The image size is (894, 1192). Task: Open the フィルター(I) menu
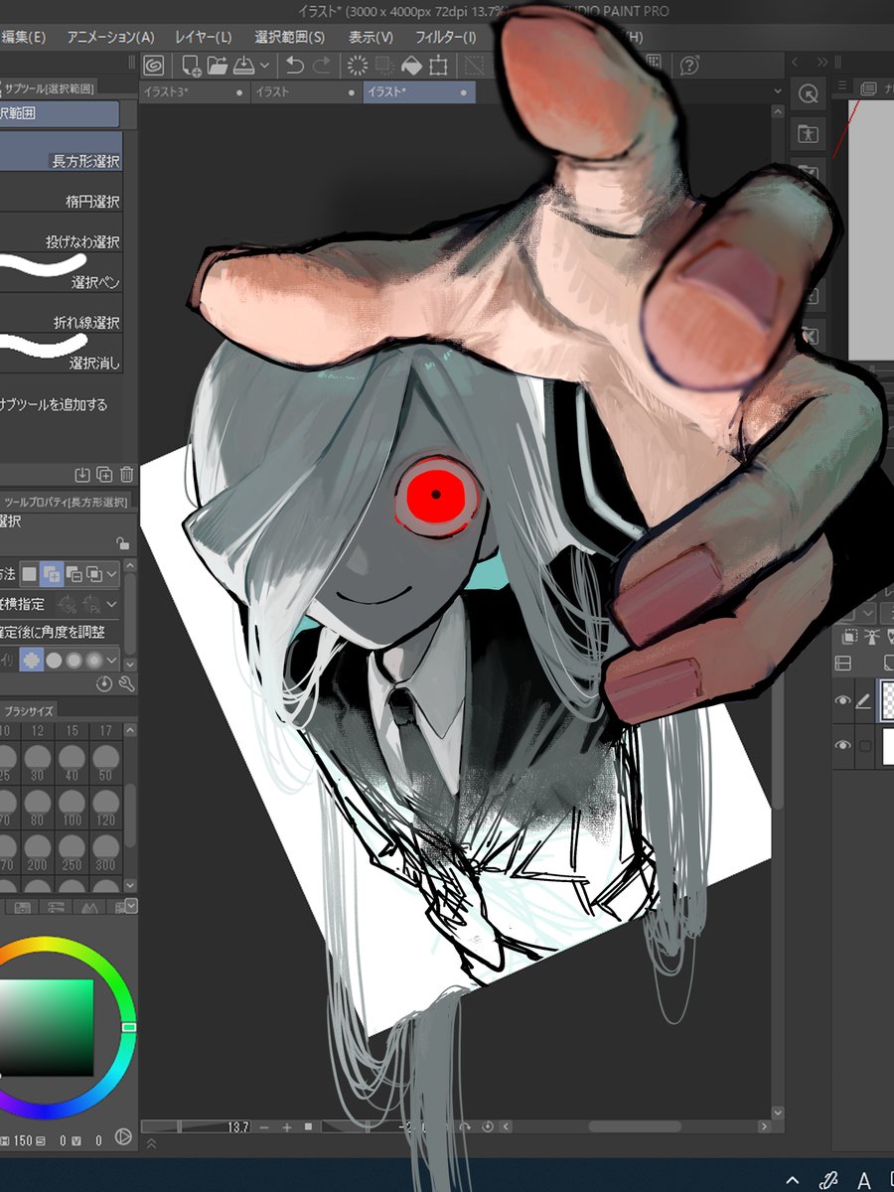coord(445,37)
